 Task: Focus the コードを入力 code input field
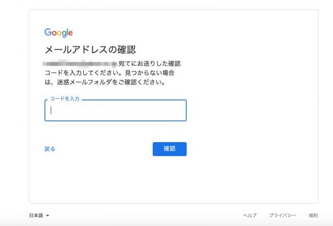tap(115, 111)
